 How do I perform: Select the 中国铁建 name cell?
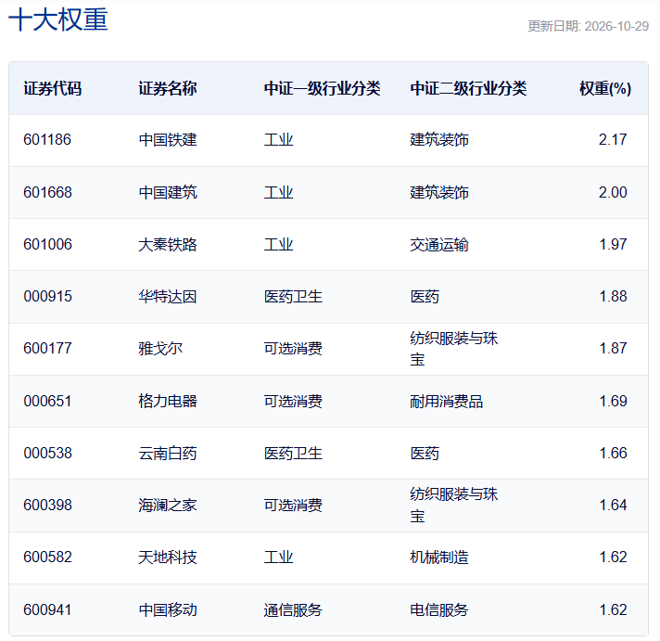(168, 140)
